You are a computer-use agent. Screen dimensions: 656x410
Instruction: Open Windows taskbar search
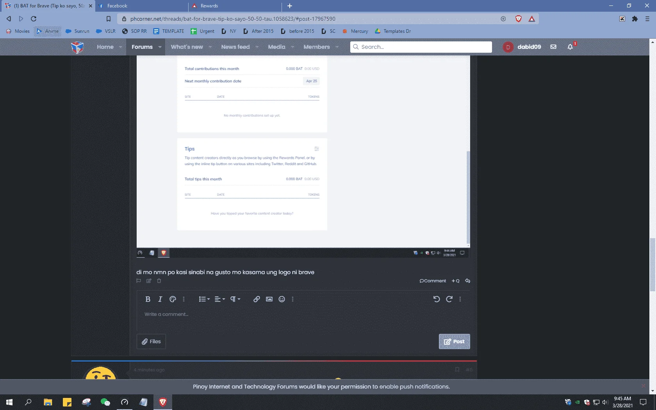28,402
